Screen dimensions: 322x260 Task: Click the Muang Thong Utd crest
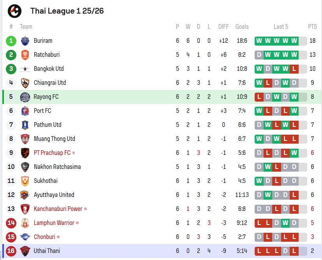point(25,139)
